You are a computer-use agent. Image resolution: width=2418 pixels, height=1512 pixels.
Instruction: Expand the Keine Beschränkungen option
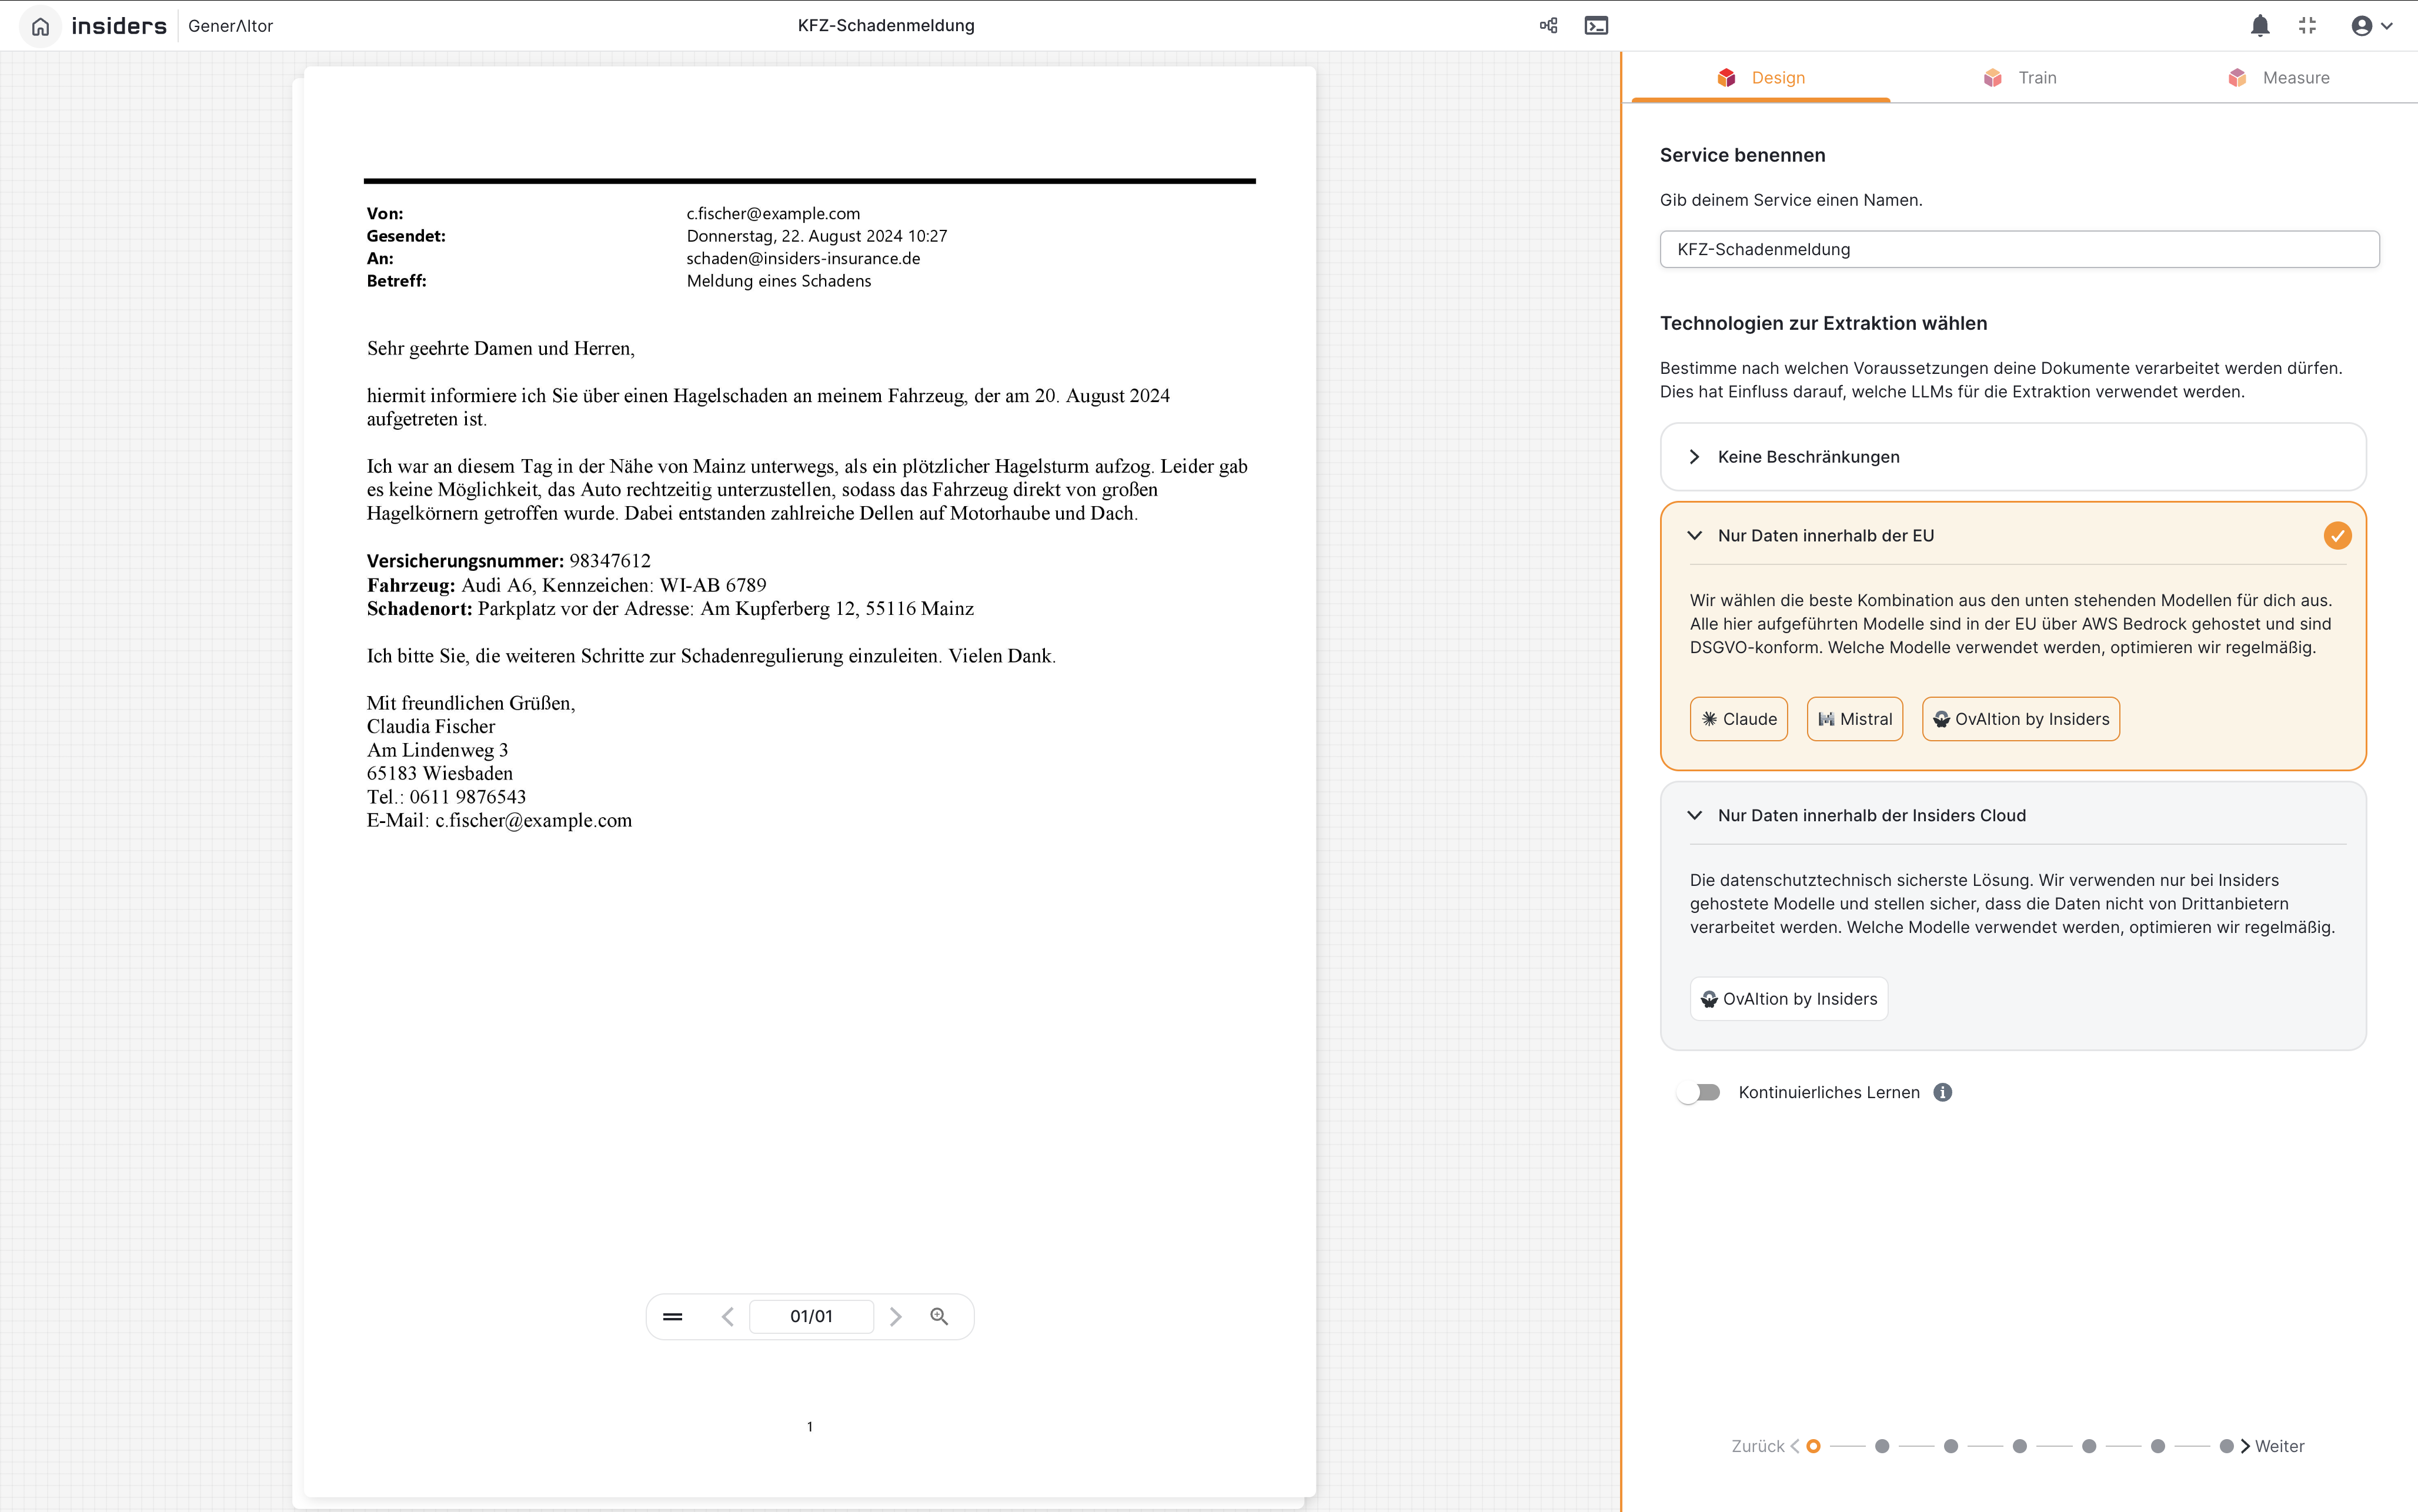pos(1694,457)
